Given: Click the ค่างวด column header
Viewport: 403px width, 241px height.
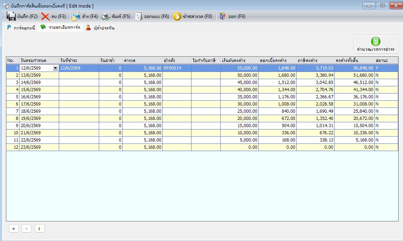Looking at the screenshot, I should point(143,61).
